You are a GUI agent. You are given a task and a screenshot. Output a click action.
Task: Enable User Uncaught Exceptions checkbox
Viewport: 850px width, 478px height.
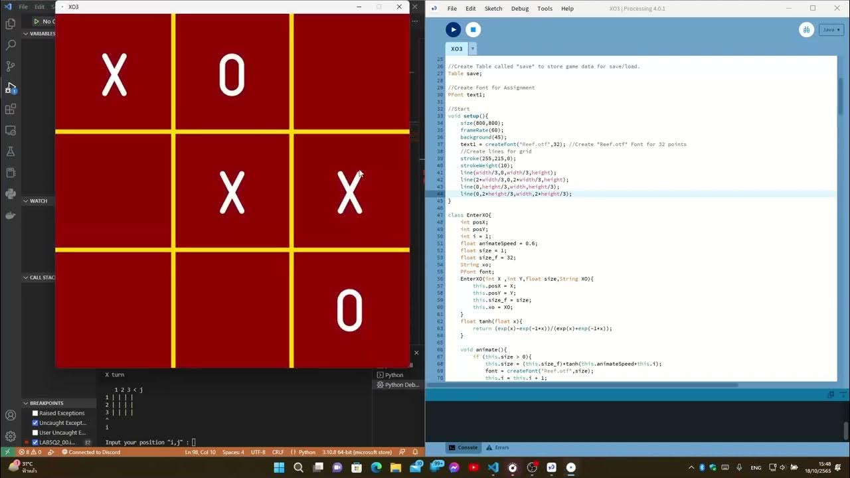[35, 433]
